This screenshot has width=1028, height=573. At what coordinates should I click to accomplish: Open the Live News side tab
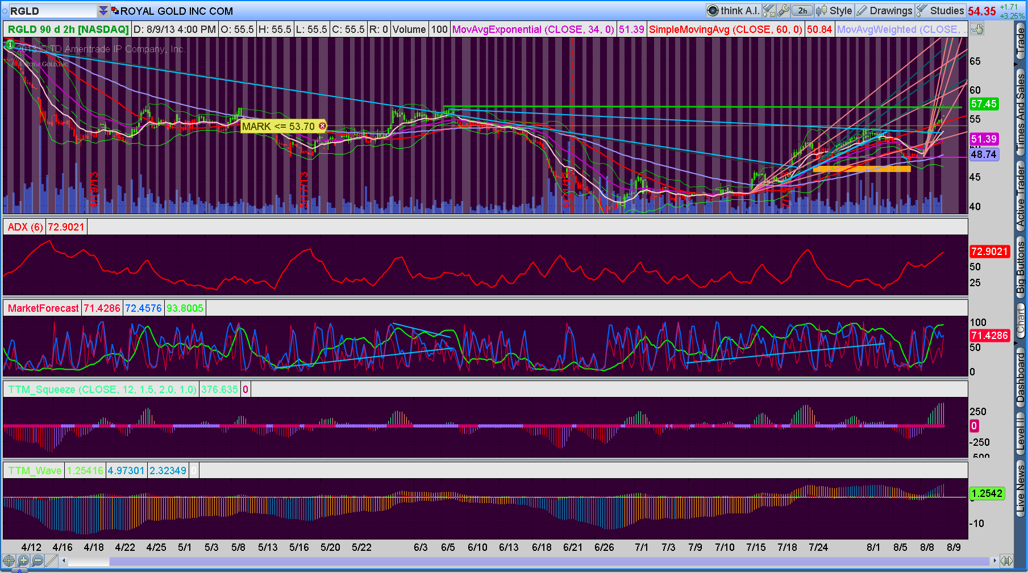1021,489
